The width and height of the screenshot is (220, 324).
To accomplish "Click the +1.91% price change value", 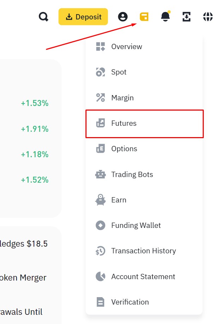I will pos(35,129).
